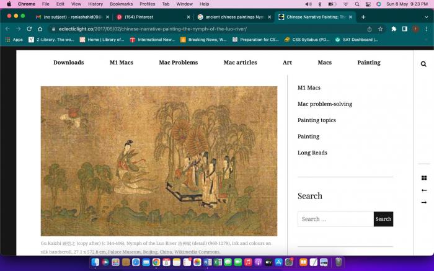Open CSS Syllabus bookmark
Viewport: 434px width, 271px height.
click(x=307, y=40)
